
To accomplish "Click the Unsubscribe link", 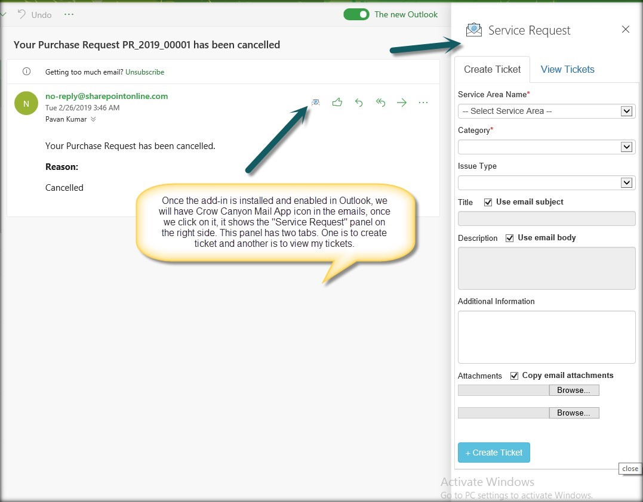I will [x=144, y=72].
